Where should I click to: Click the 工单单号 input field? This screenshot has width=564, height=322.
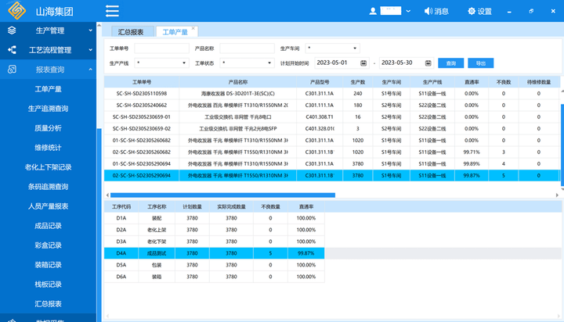tap(161, 48)
